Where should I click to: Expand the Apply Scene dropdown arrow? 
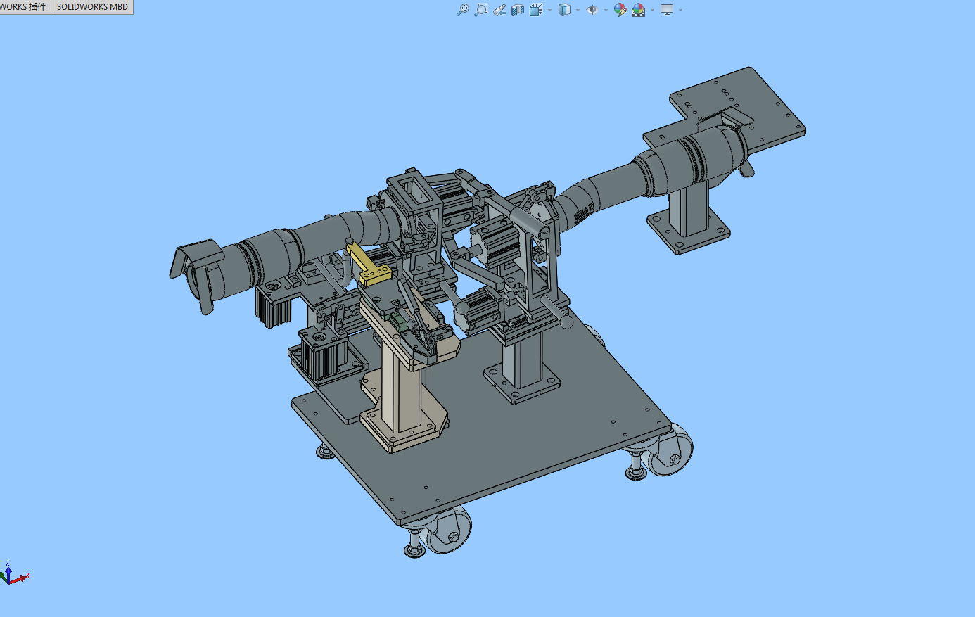(x=652, y=10)
